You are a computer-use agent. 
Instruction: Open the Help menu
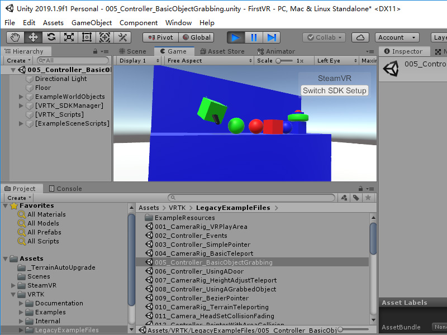point(207,22)
